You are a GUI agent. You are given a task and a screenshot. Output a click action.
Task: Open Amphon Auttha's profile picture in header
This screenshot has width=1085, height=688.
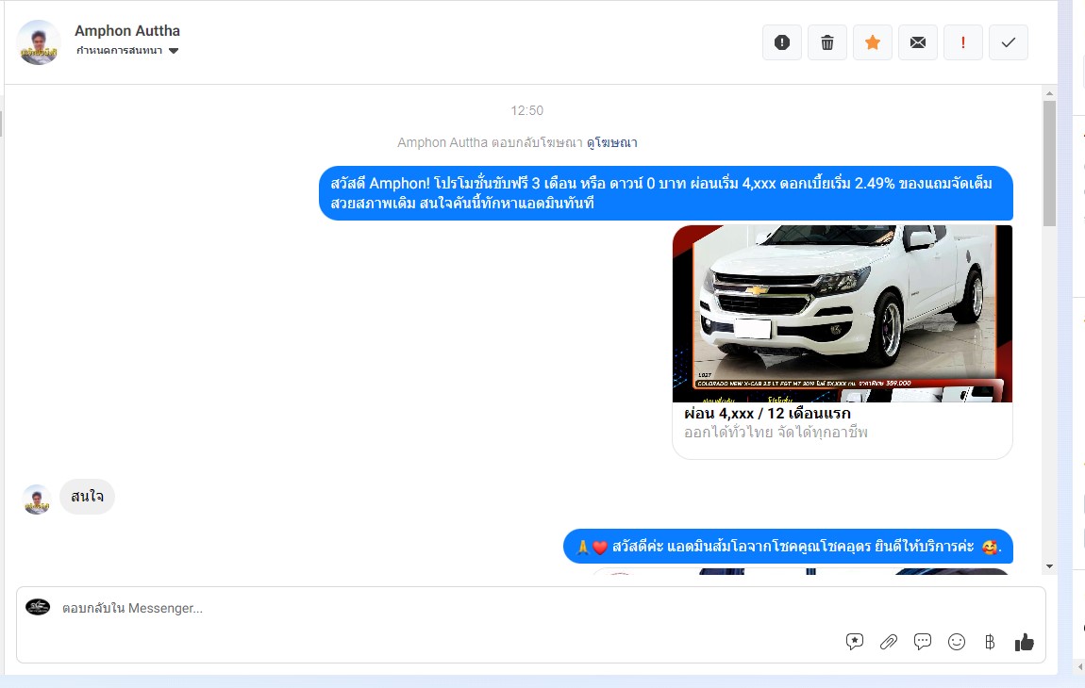pyautogui.click(x=39, y=42)
